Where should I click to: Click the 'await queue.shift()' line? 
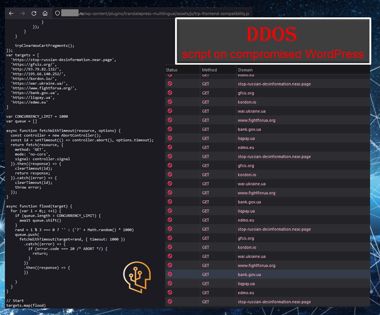pyautogui.click(x=40, y=221)
